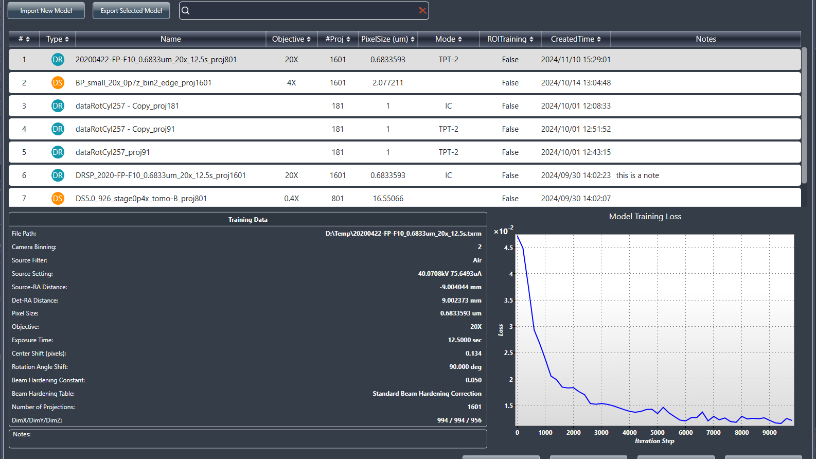Click the 4X objective cell

click(291, 83)
